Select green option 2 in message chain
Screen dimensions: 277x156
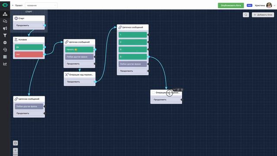click(x=133, y=42)
